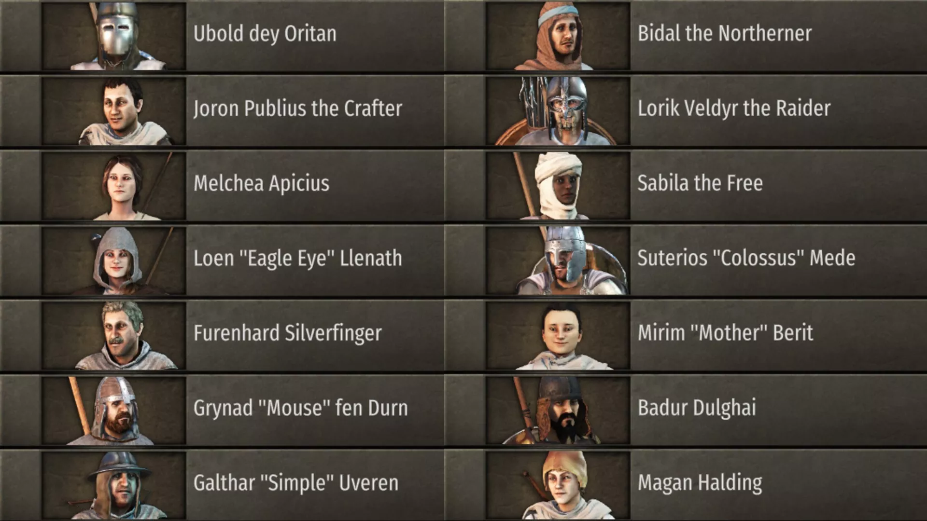Click Furenhard Silverfinger's portrait
Image resolution: width=927 pixels, height=521 pixels.
click(114, 336)
